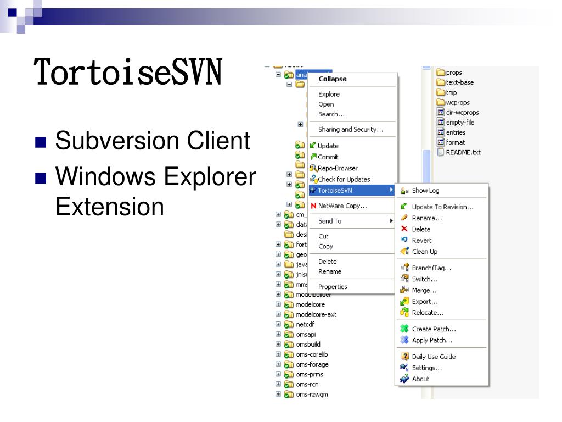Click the README.txt file icon
This screenshot has width=562, height=422.
coord(441,152)
